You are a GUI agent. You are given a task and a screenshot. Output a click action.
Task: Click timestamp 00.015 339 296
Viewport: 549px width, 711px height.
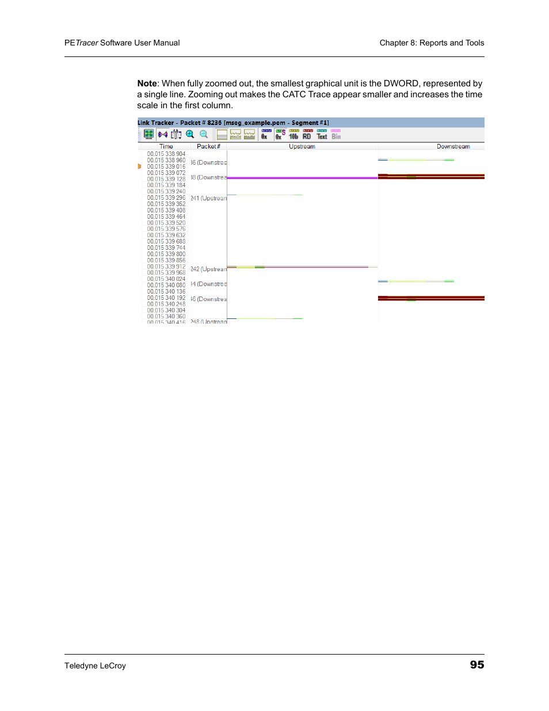click(x=166, y=198)
